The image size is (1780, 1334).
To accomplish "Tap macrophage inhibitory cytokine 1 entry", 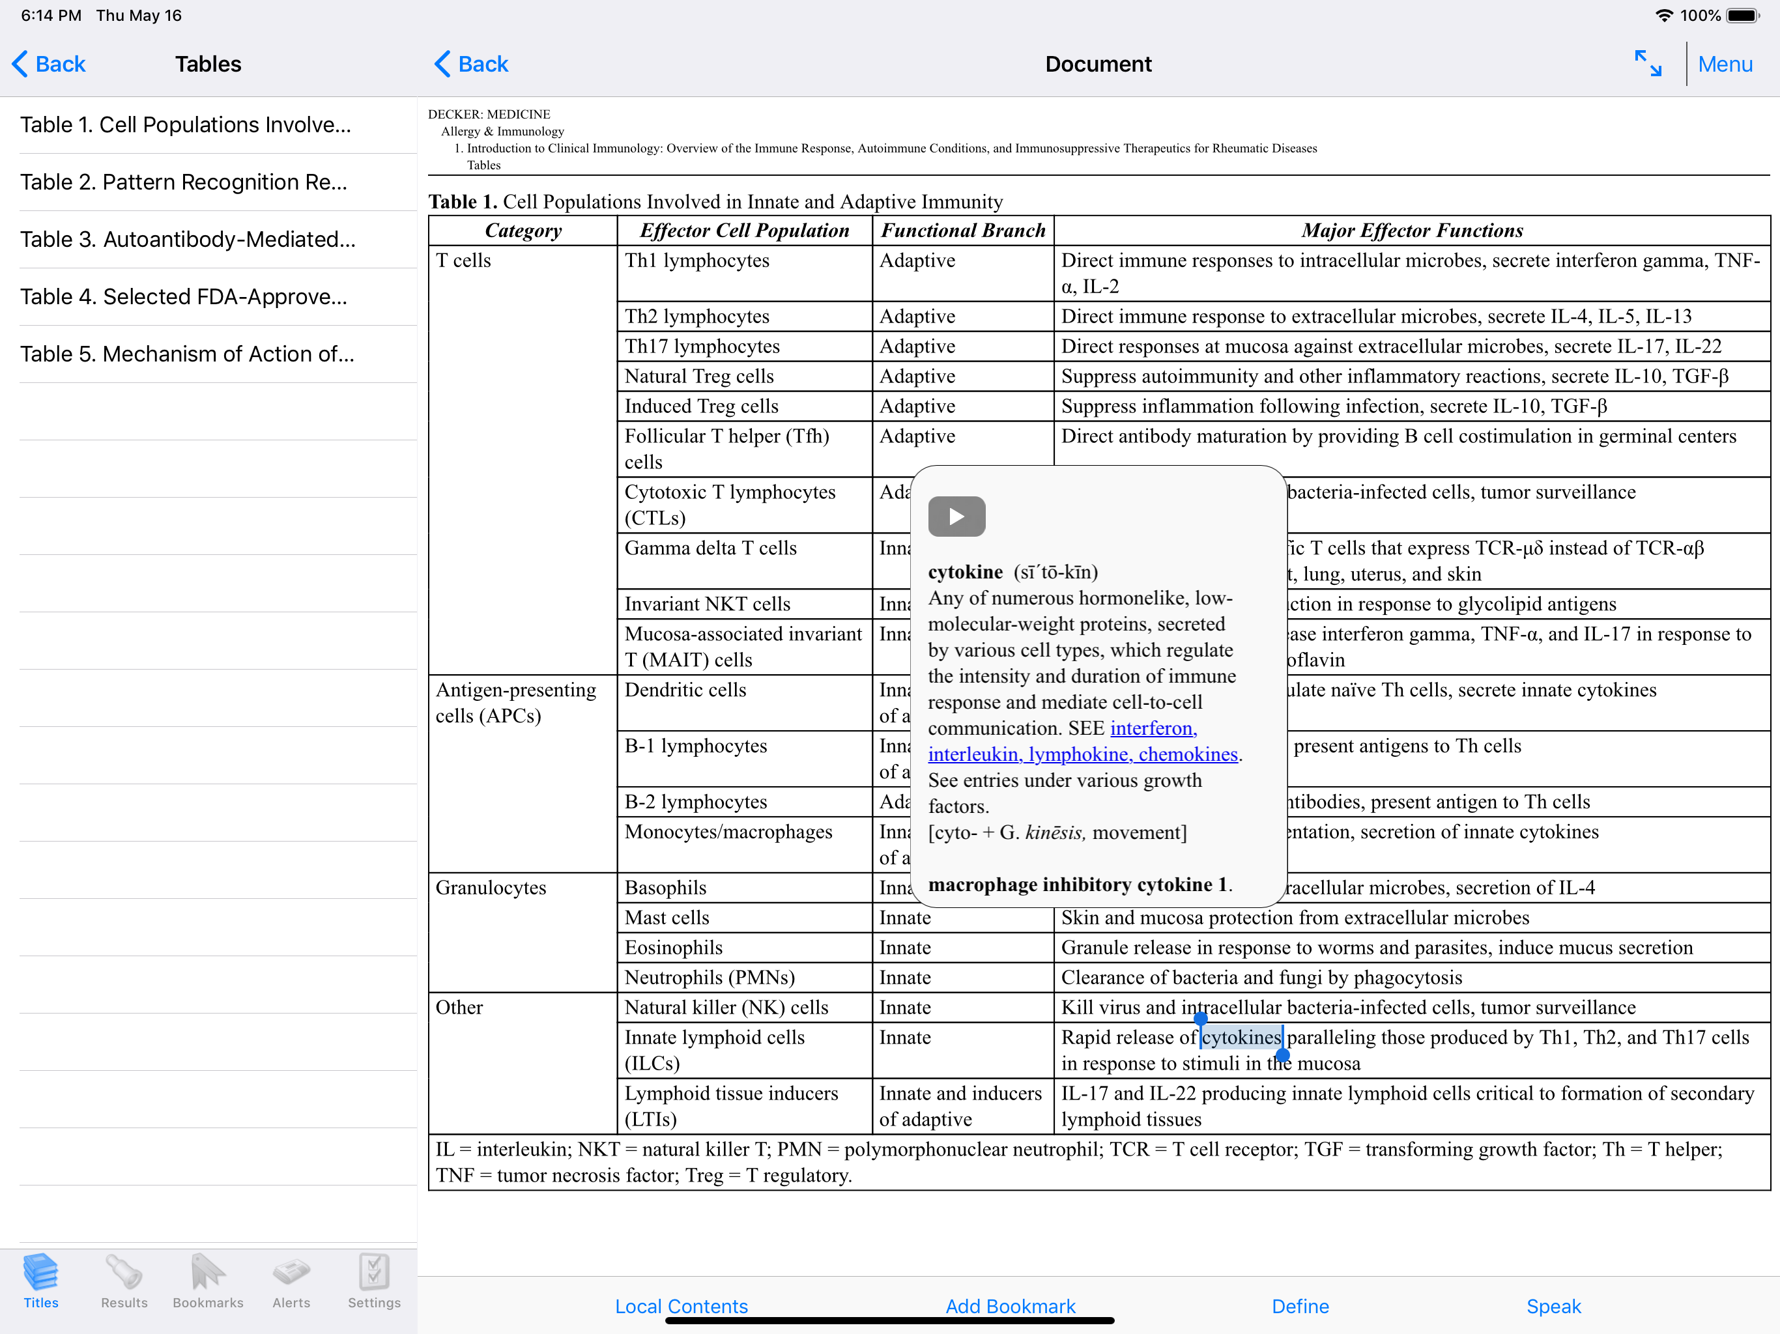I will (1078, 885).
